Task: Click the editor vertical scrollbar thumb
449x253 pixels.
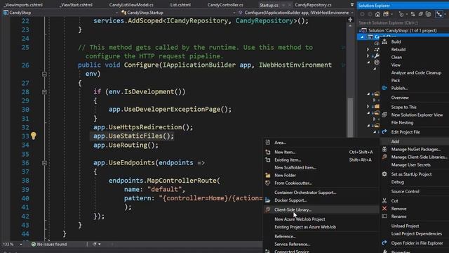Action: coord(350,117)
